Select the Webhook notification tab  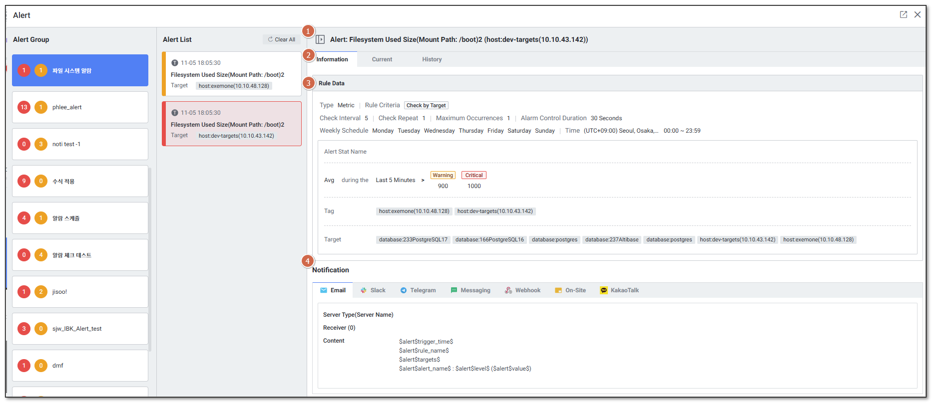(522, 290)
